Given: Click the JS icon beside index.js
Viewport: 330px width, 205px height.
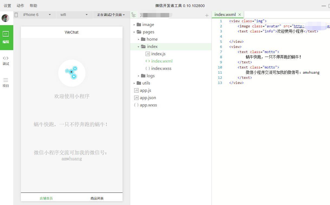Looking at the screenshot, I should coord(148,54).
